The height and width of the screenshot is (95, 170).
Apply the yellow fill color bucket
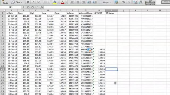(55, 2)
